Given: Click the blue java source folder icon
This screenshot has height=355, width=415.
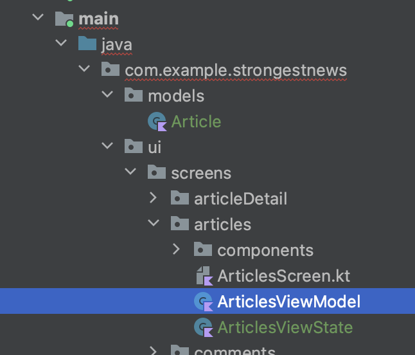Looking at the screenshot, I should [x=87, y=44].
